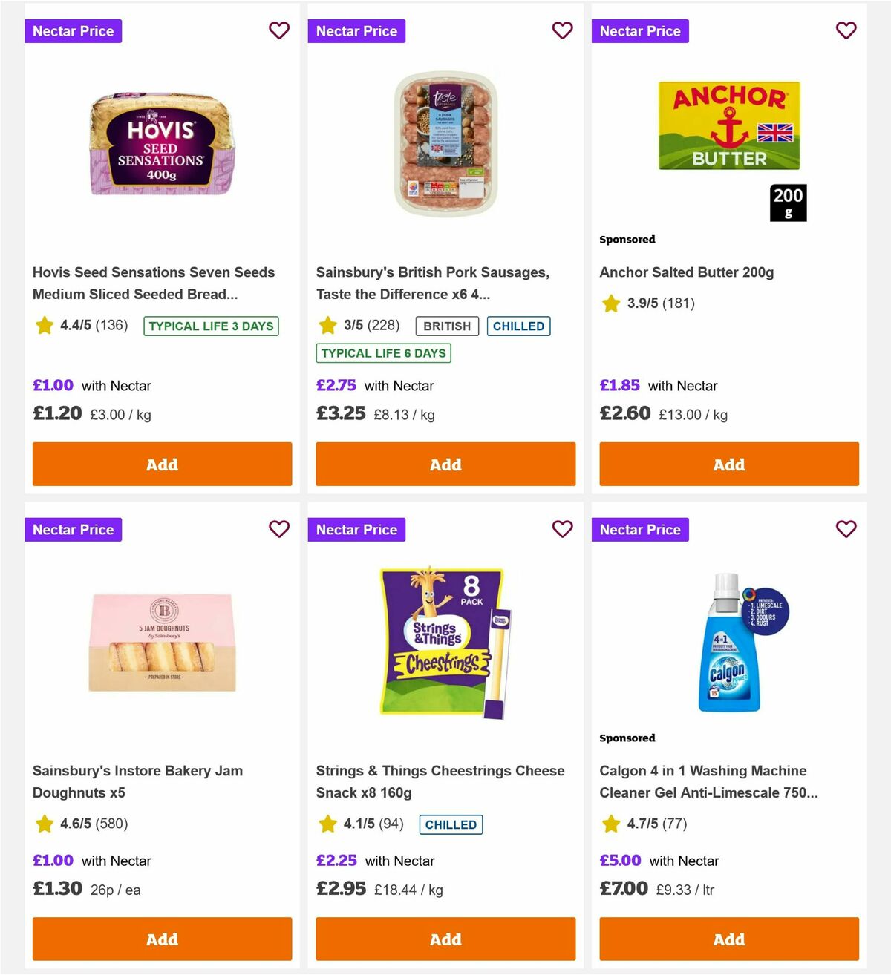This screenshot has height=975, width=891.
Task: Toggle the CHILLED filter tag on pork sausages
Action: (518, 326)
